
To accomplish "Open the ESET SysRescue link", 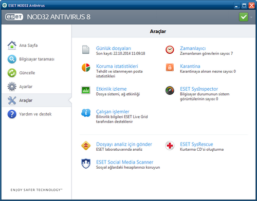I will point(196,144).
